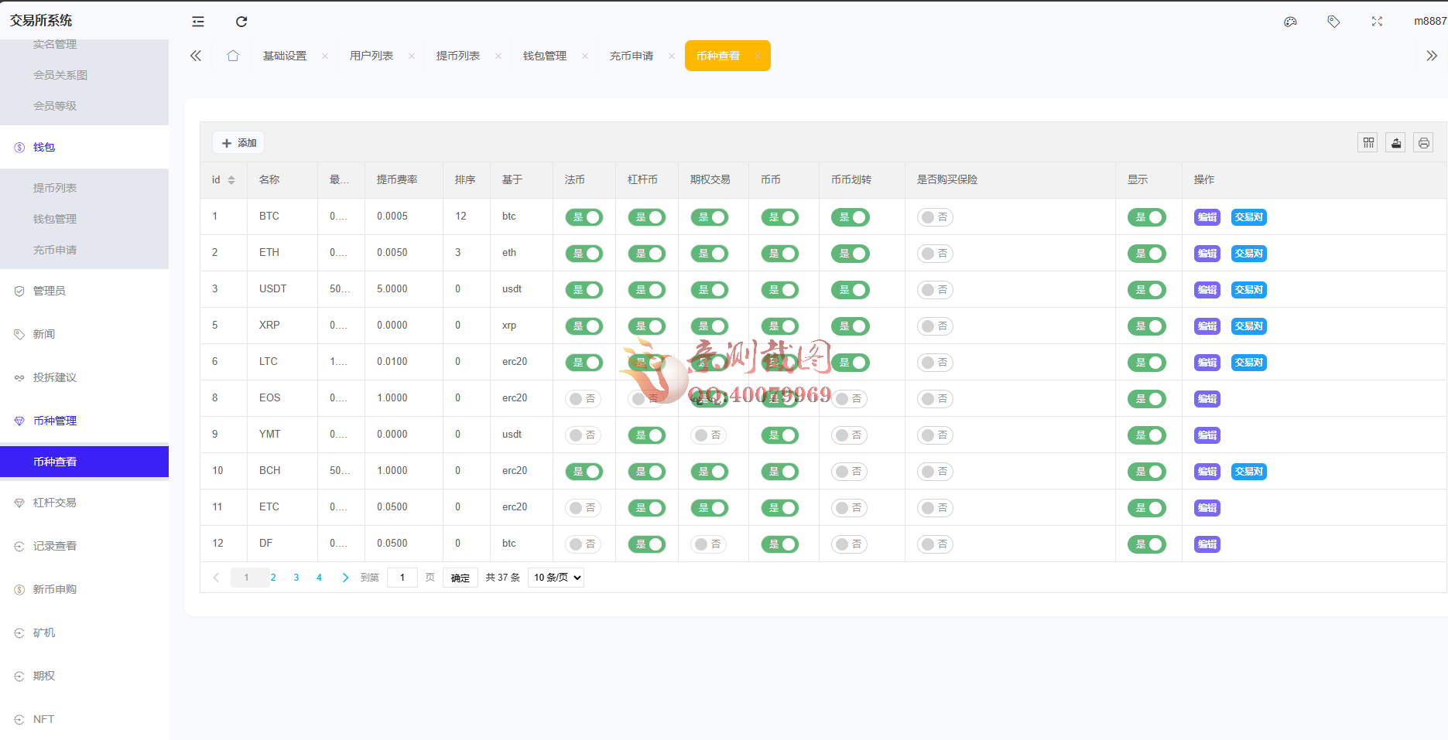Switch to the 钱包管理 tab
This screenshot has height=740, width=1448.
coord(545,56)
